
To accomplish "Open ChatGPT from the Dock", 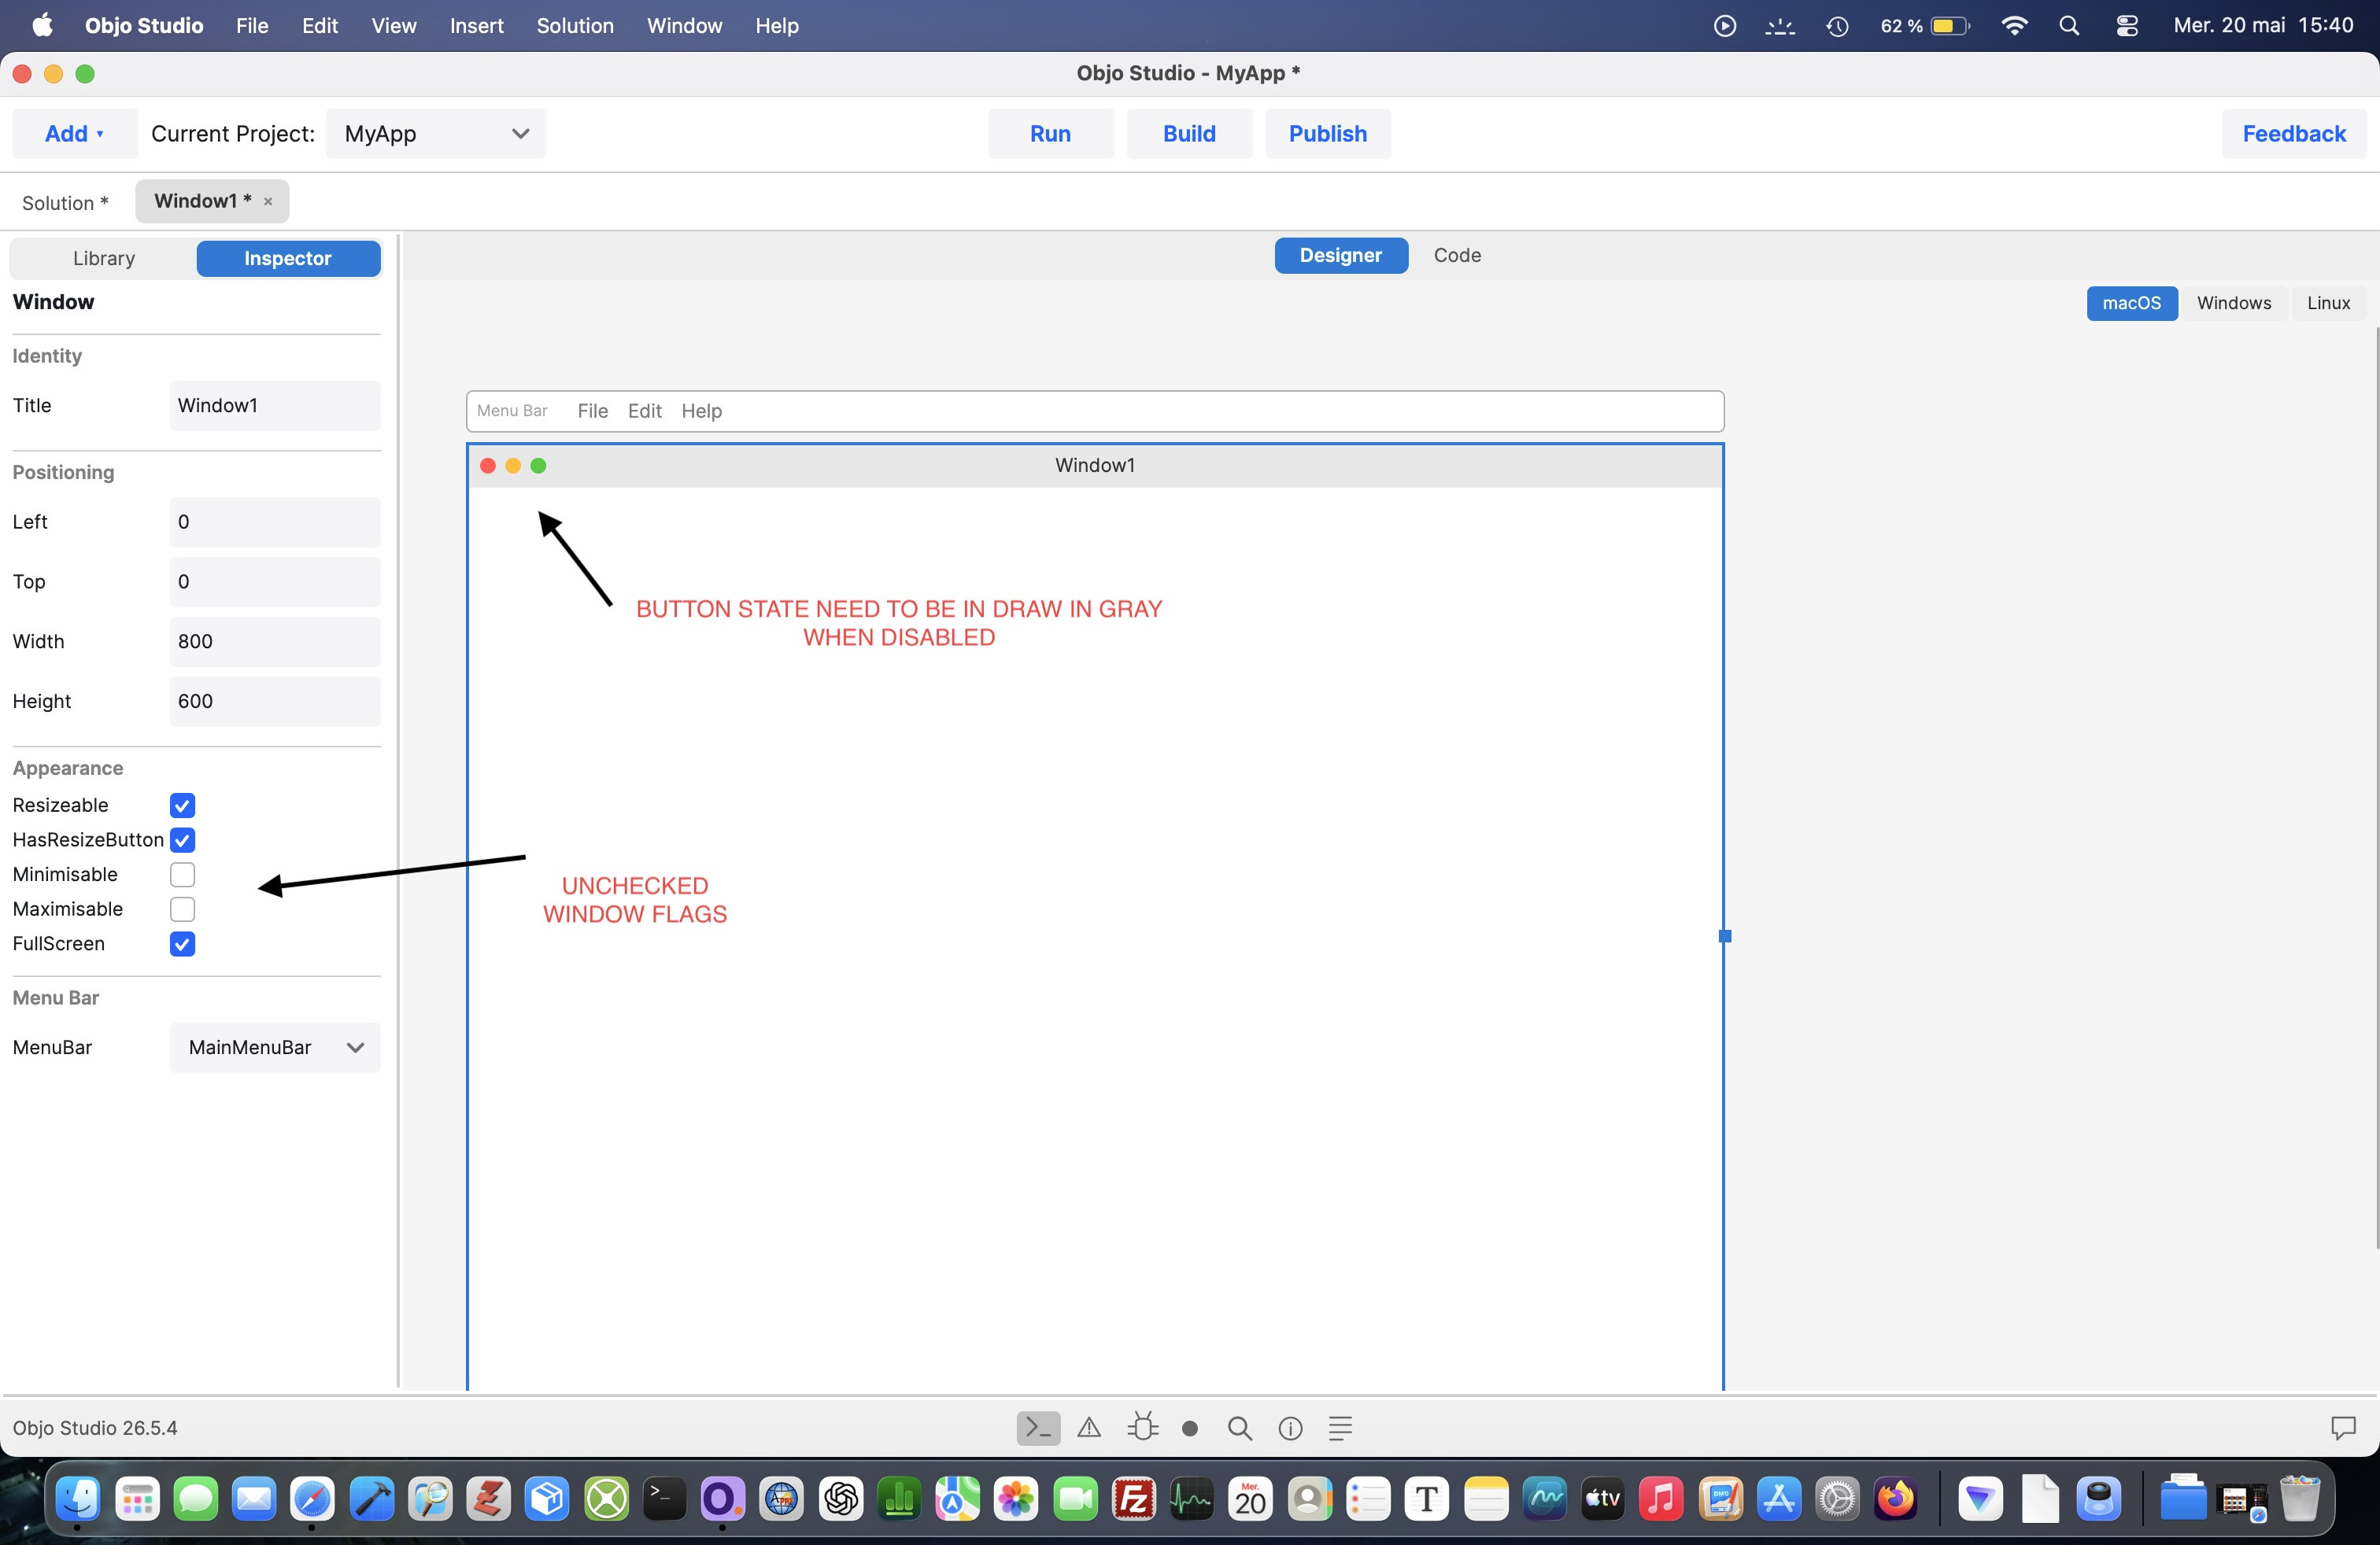I will (840, 1499).
